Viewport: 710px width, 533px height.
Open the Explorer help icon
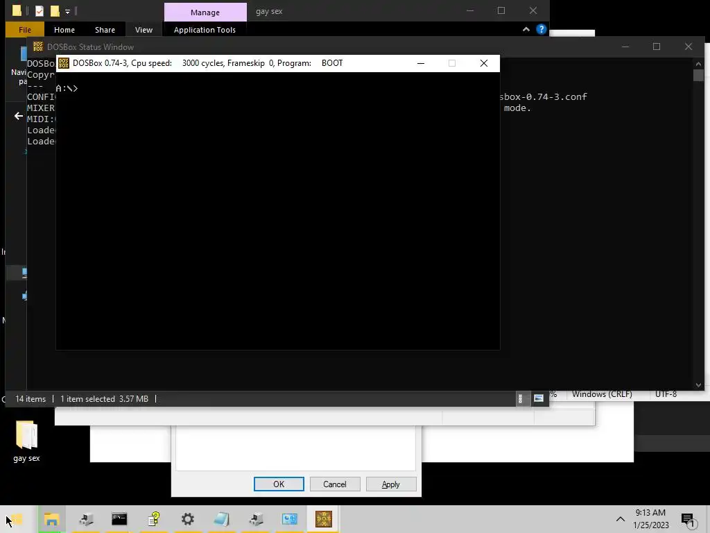541,29
